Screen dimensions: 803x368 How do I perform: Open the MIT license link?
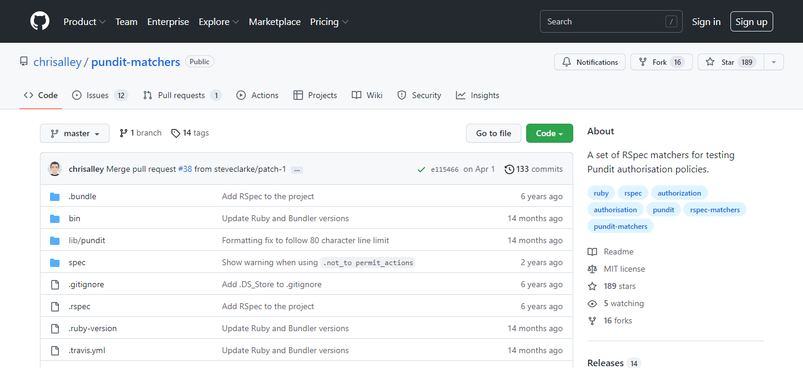pyautogui.click(x=624, y=269)
